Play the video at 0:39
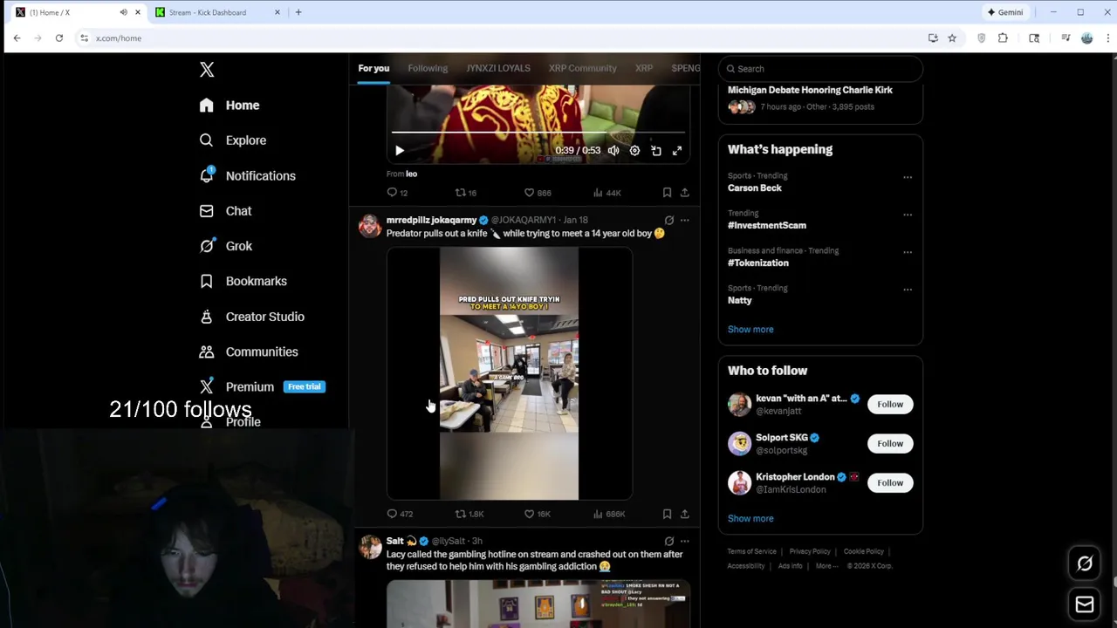1117x628 pixels. (x=400, y=151)
